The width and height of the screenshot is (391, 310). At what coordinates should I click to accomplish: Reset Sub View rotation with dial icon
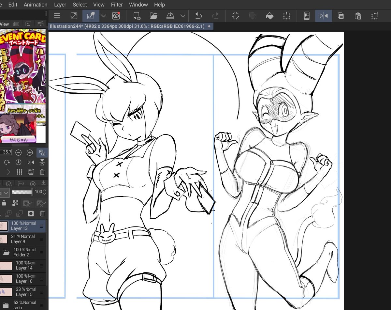click(x=19, y=162)
